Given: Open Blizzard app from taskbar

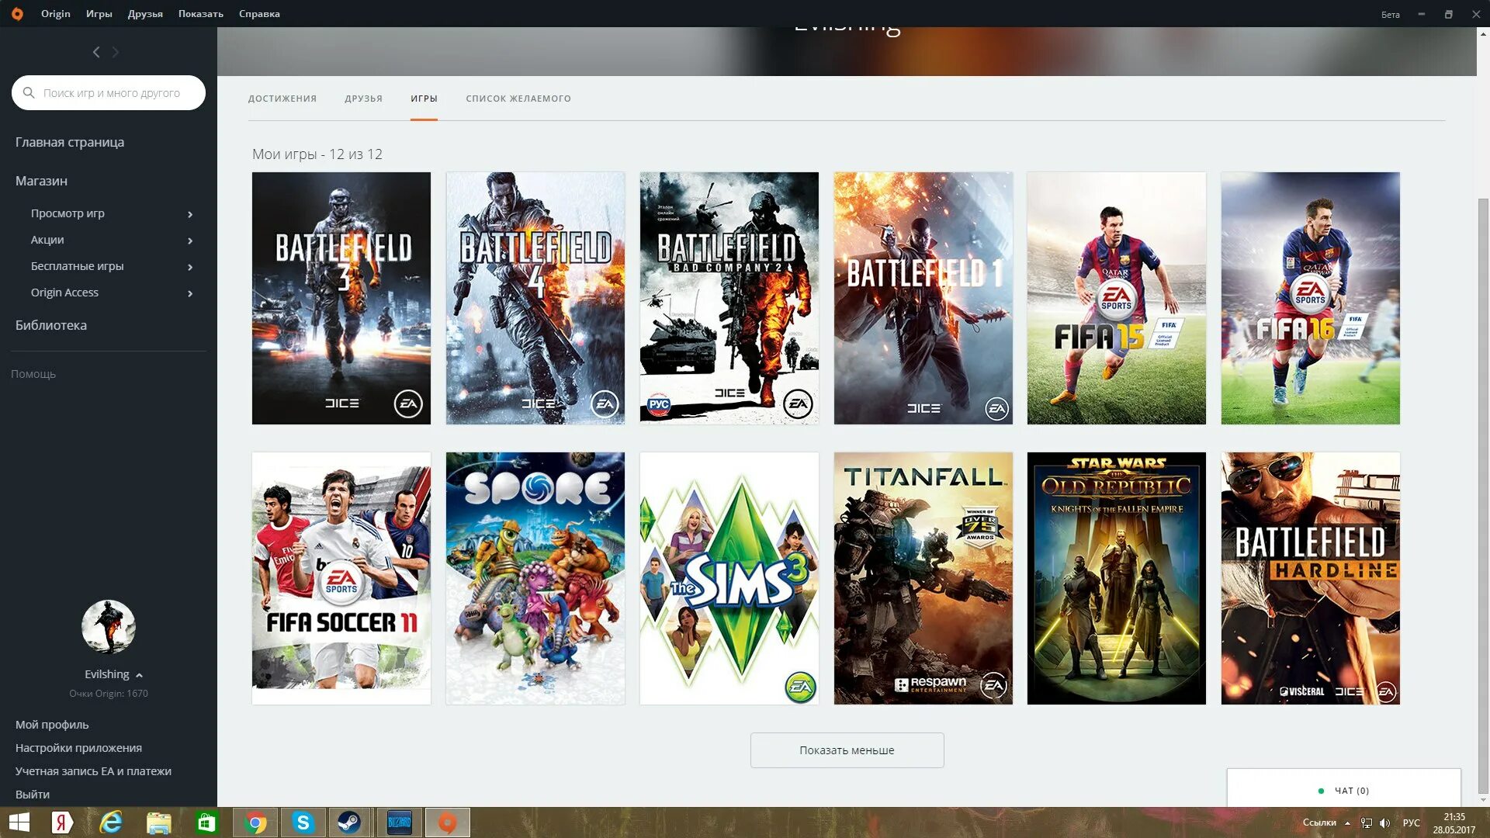Looking at the screenshot, I should 399,822.
